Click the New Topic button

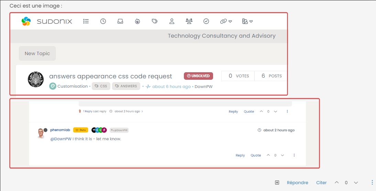(37, 53)
